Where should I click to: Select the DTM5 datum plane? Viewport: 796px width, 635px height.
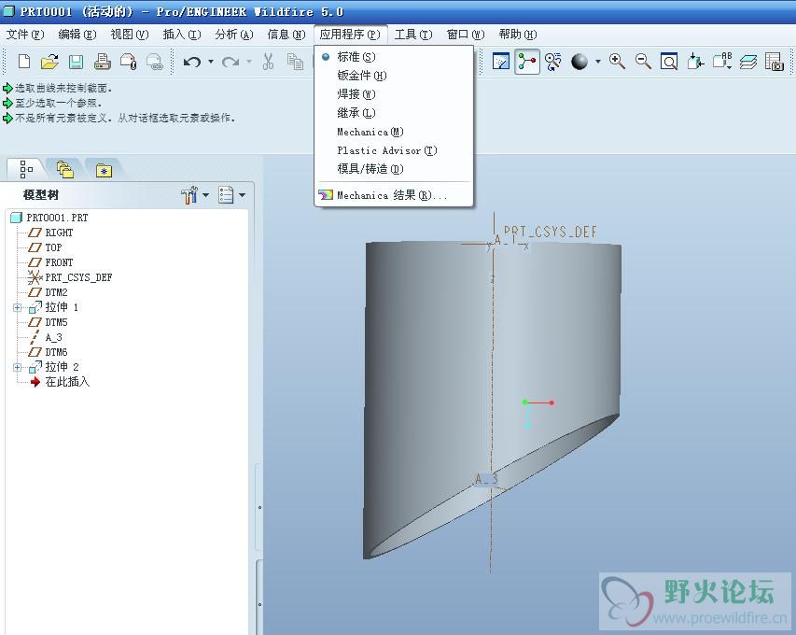[56, 322]
